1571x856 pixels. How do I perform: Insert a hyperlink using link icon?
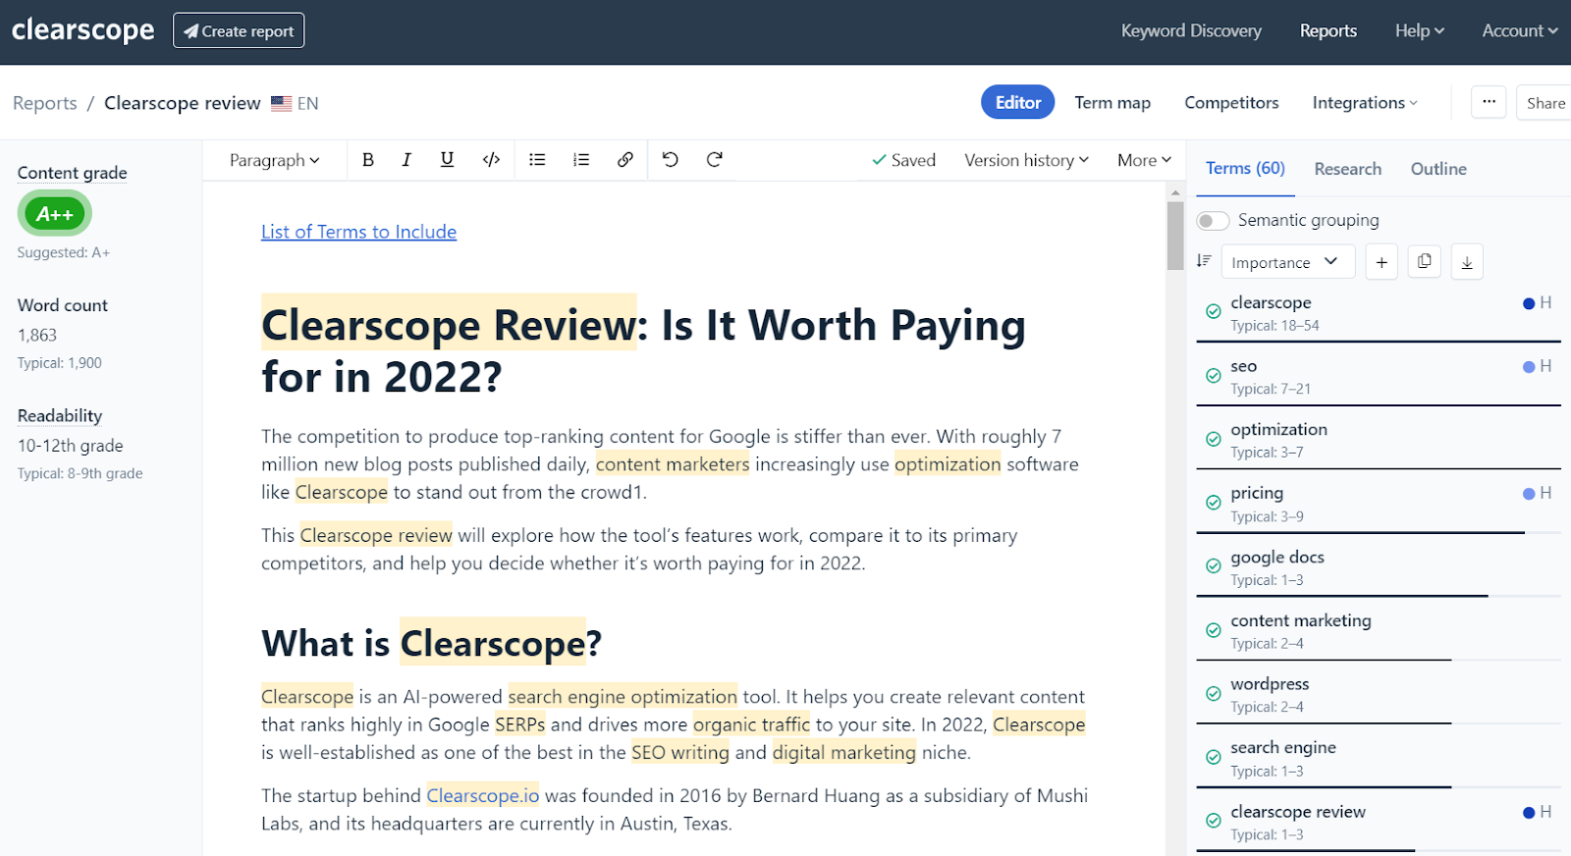click(624, 160)
